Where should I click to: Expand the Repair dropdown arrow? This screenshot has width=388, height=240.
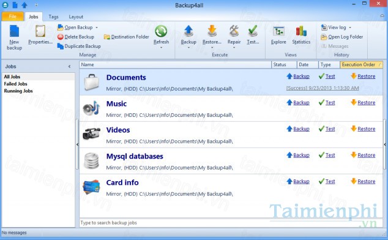234,48
